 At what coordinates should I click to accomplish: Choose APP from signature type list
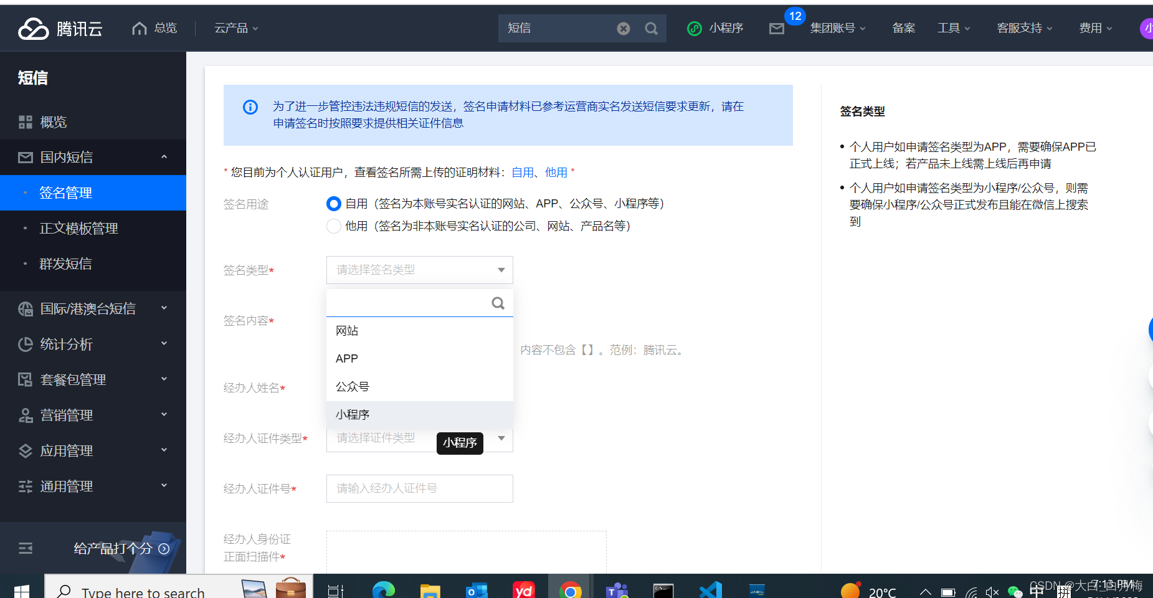(x=419, y=359)
